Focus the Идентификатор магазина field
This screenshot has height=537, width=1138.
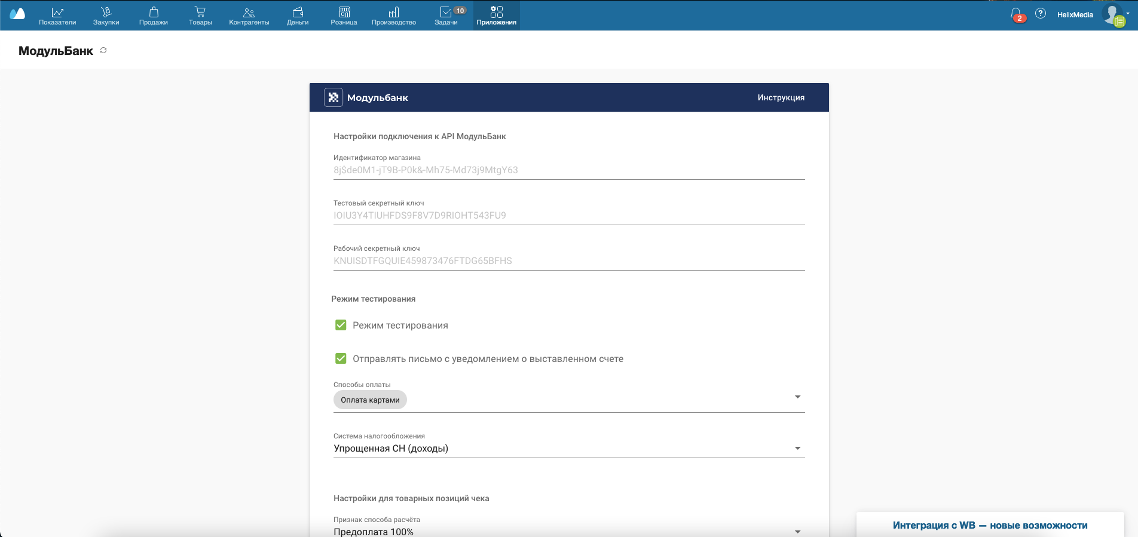[569, 170]
